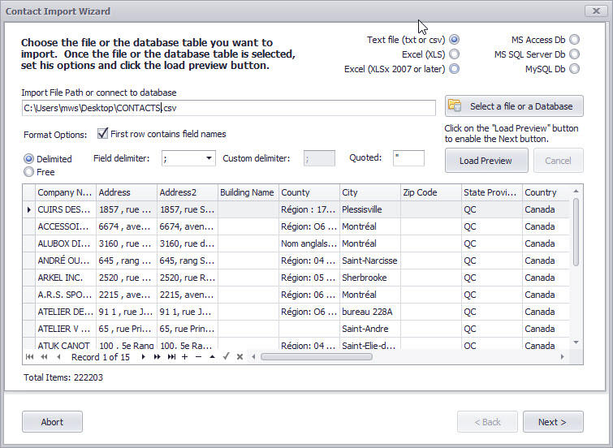Add new record with plus icon

185,357
